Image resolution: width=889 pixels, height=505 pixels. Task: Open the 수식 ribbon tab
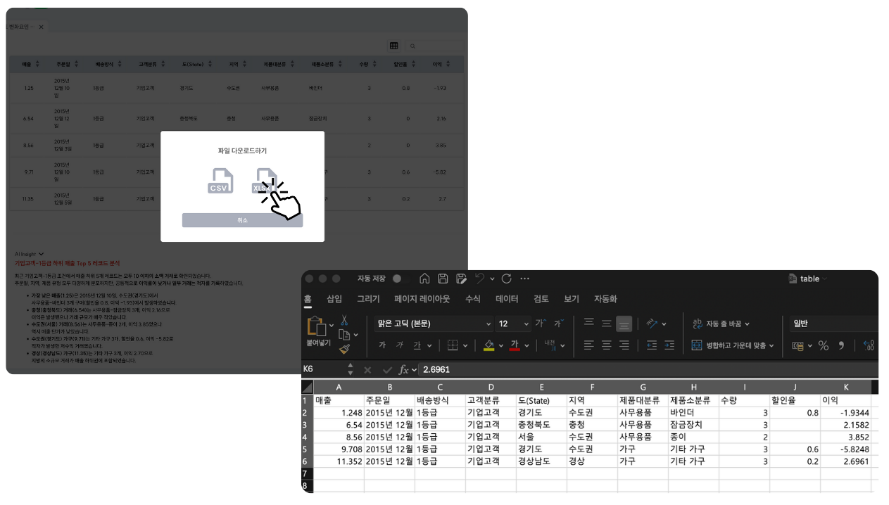473,299
